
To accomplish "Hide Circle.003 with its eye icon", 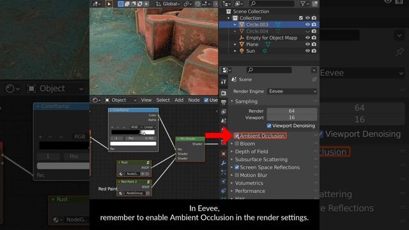I will (x=307, y=24).
